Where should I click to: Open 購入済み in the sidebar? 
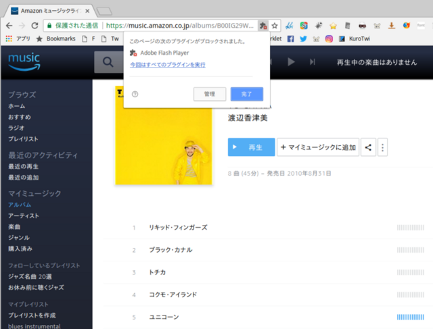coord(20,249)
